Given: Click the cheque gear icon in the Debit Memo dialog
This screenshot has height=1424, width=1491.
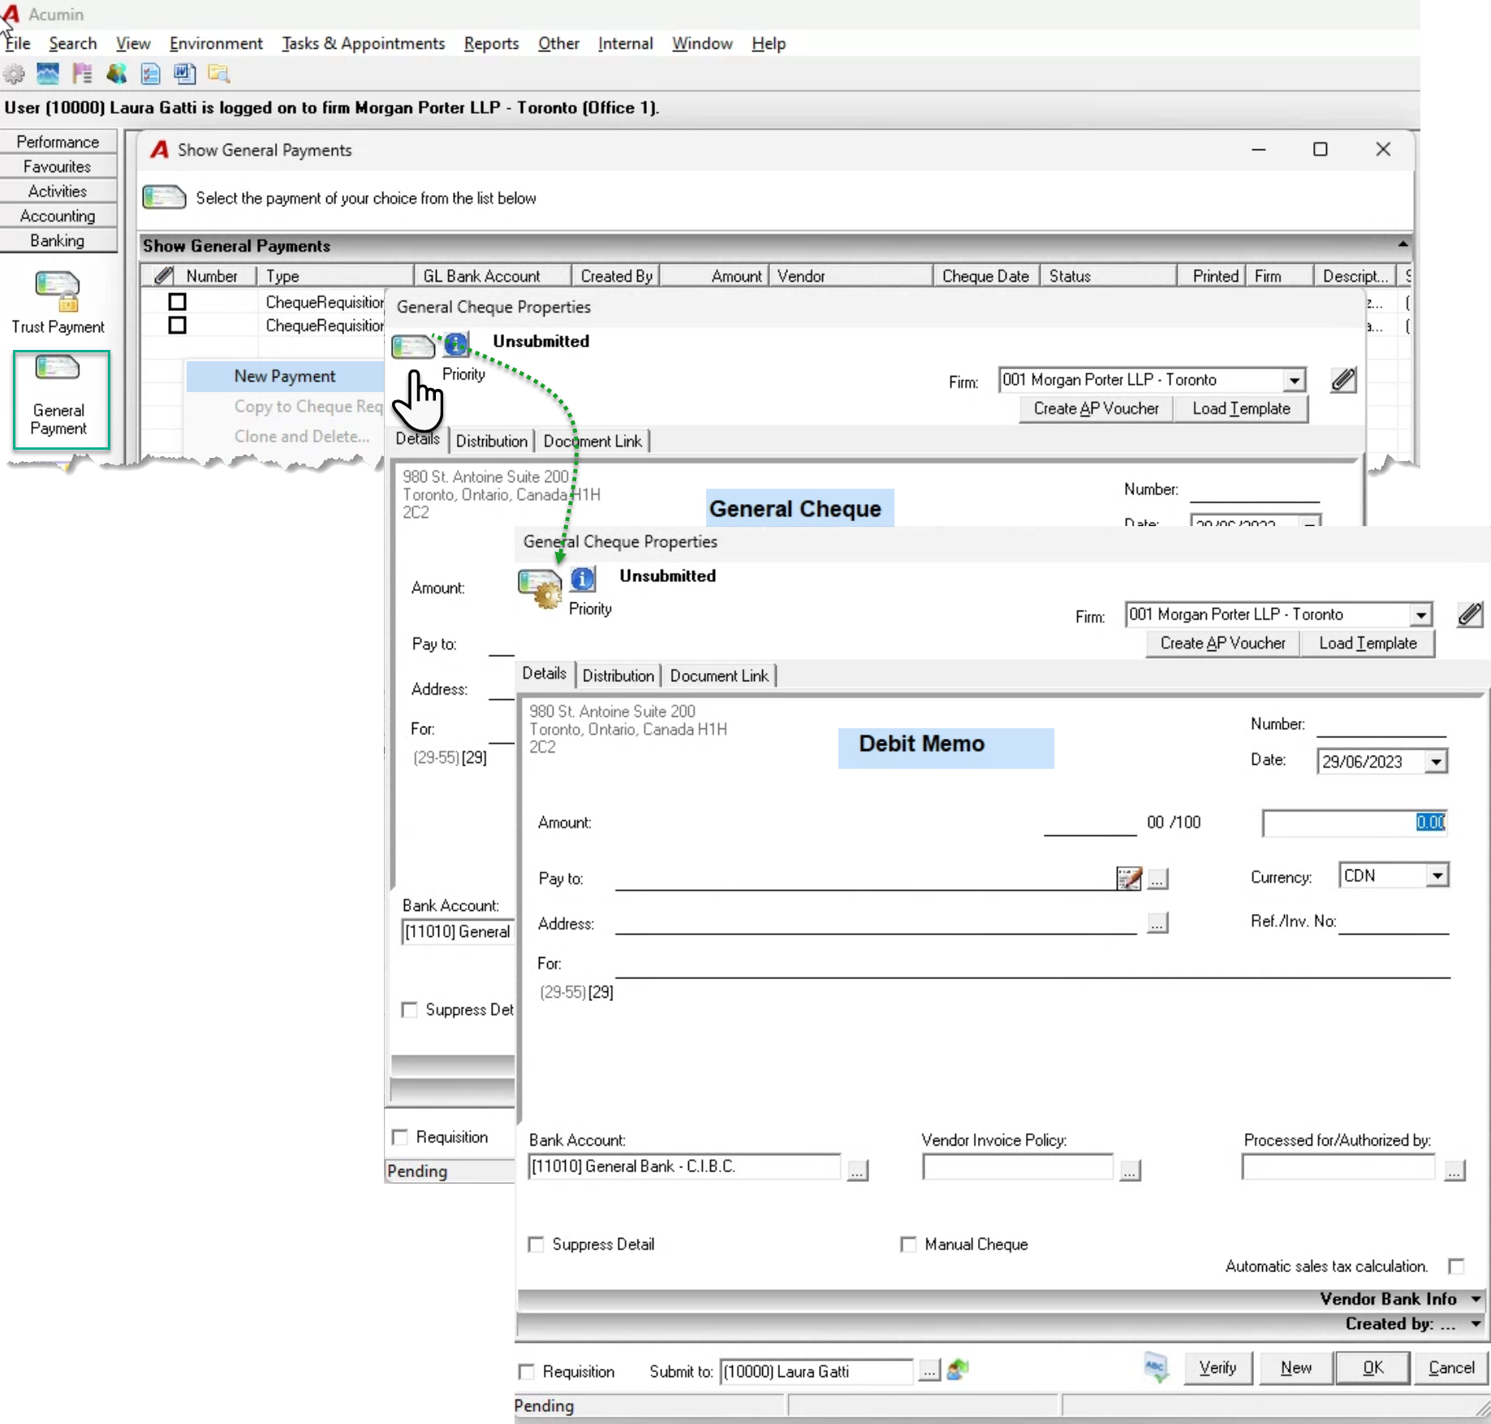Looking at the screenshot, I should (539, 589).
